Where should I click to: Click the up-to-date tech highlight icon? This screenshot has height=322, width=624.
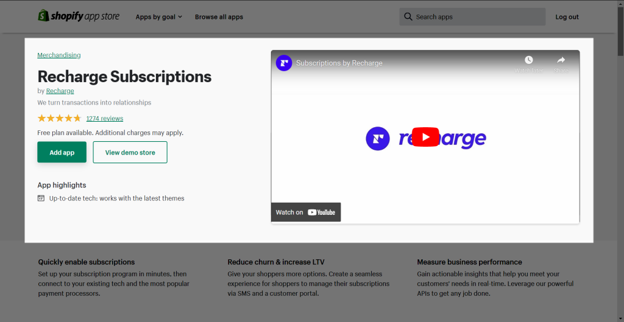pos(41,198)
